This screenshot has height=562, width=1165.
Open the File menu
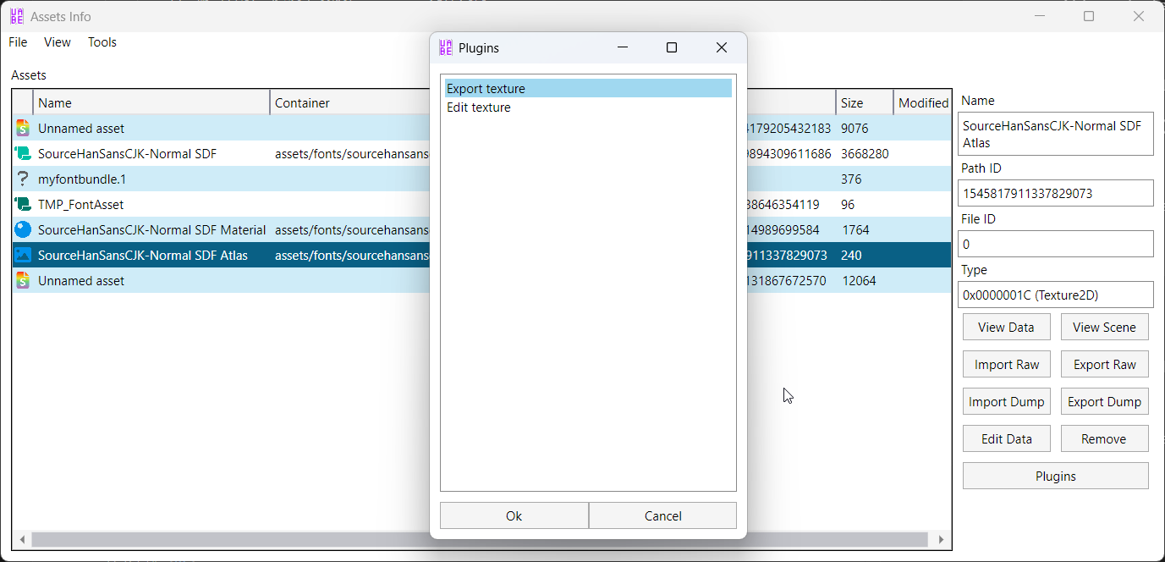(18, 42)
